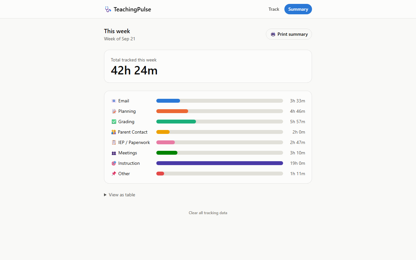
Task: Open the Summary tab
Action: pyautogui.click(x=298, y=9)
